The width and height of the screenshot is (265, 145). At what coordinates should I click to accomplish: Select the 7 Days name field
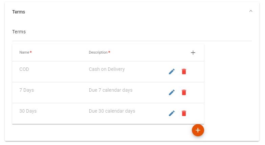point(26,90)
